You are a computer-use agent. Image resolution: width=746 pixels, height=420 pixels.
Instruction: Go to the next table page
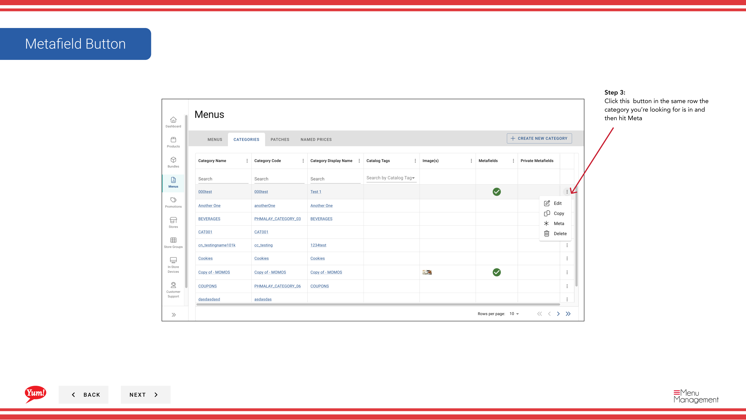tap(558, 314)
